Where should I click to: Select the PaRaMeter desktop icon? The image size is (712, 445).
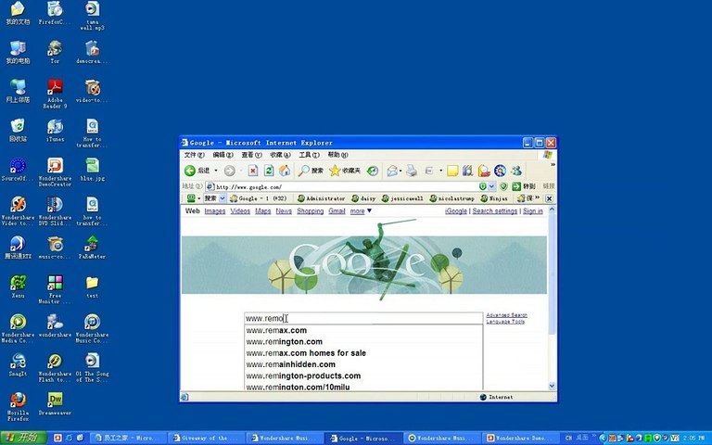point(92,248)
